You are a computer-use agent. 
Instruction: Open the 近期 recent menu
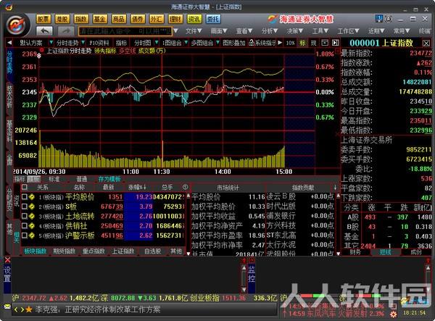(376, 31)
